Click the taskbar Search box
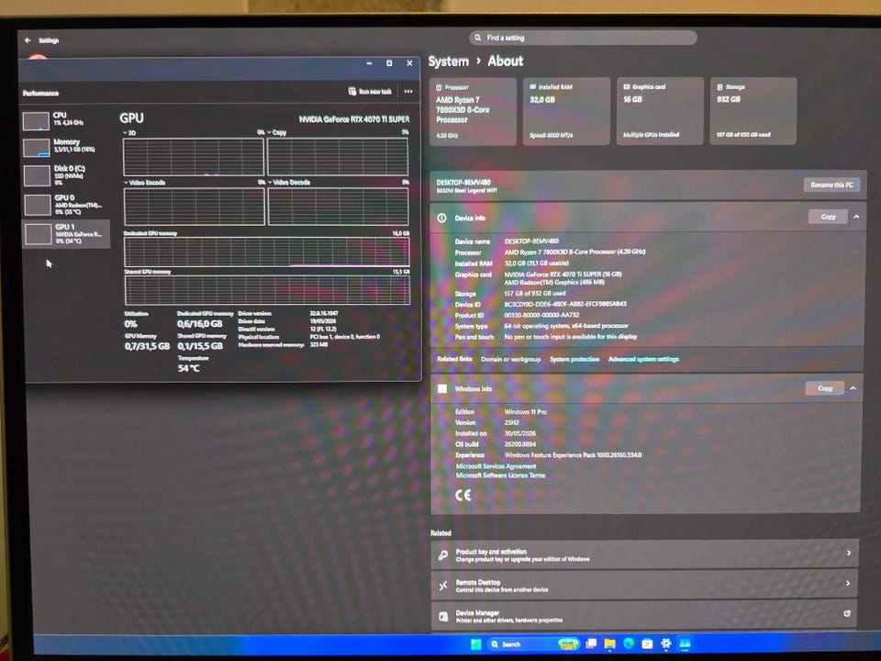 [532, 644]
